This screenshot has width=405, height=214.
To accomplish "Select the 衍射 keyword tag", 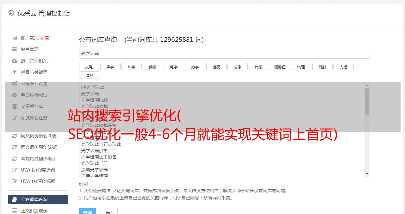I will pyautogui.click(x=322, y=67).
